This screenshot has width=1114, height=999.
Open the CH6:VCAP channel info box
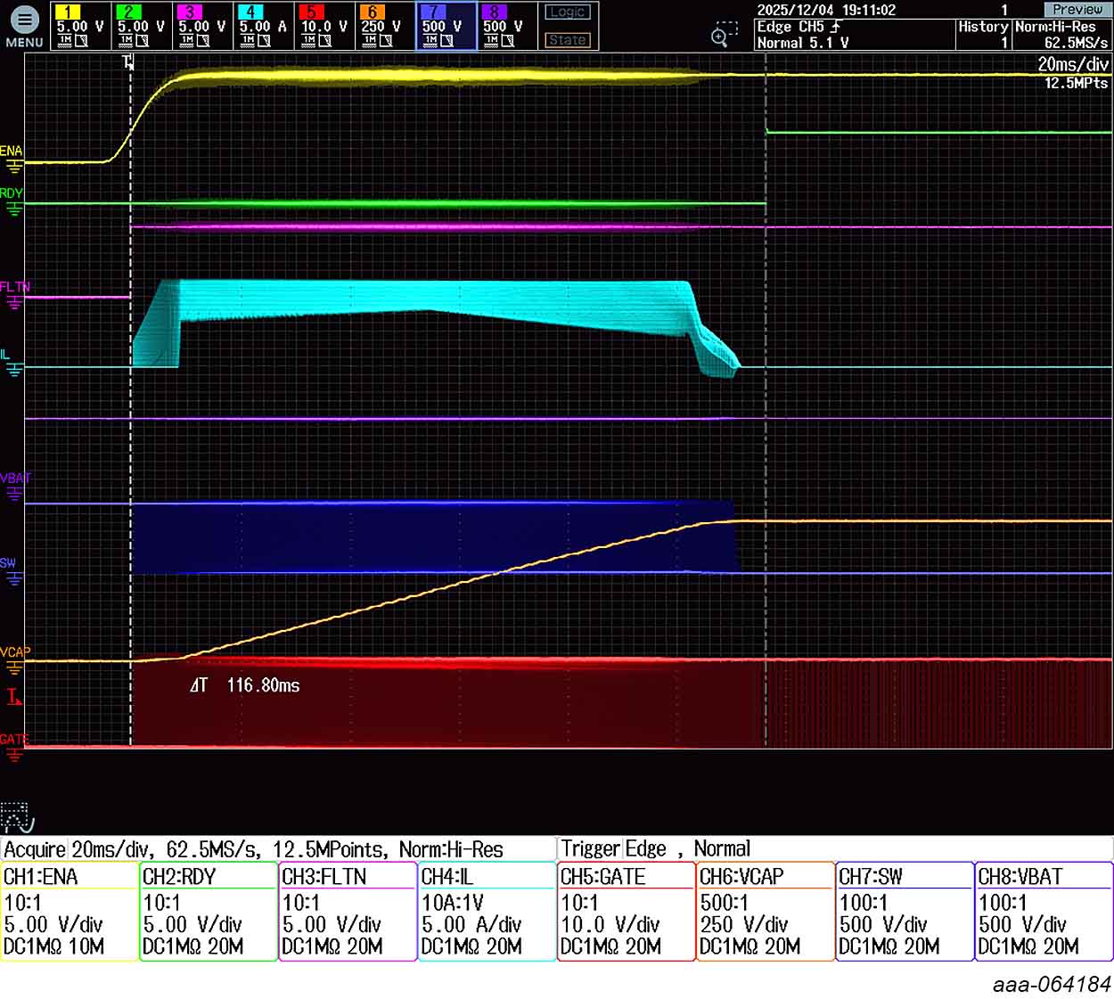coord(766,911)
